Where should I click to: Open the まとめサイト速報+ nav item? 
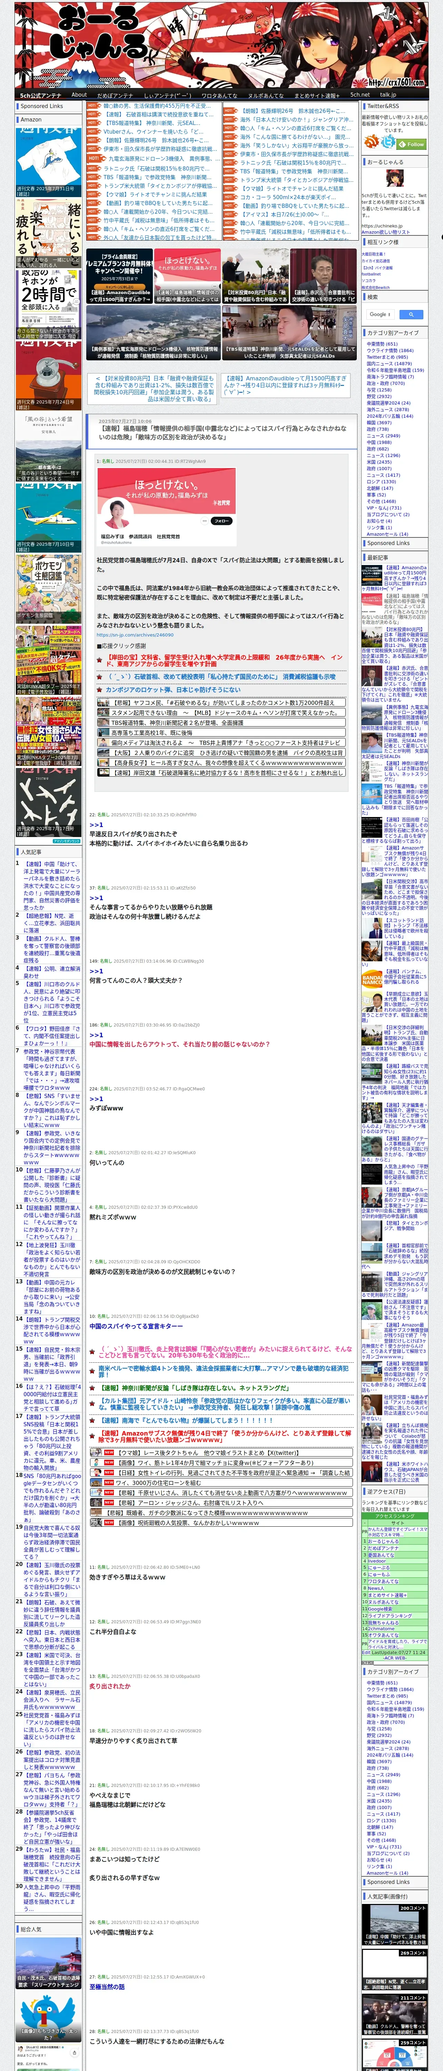pos(316,95)
